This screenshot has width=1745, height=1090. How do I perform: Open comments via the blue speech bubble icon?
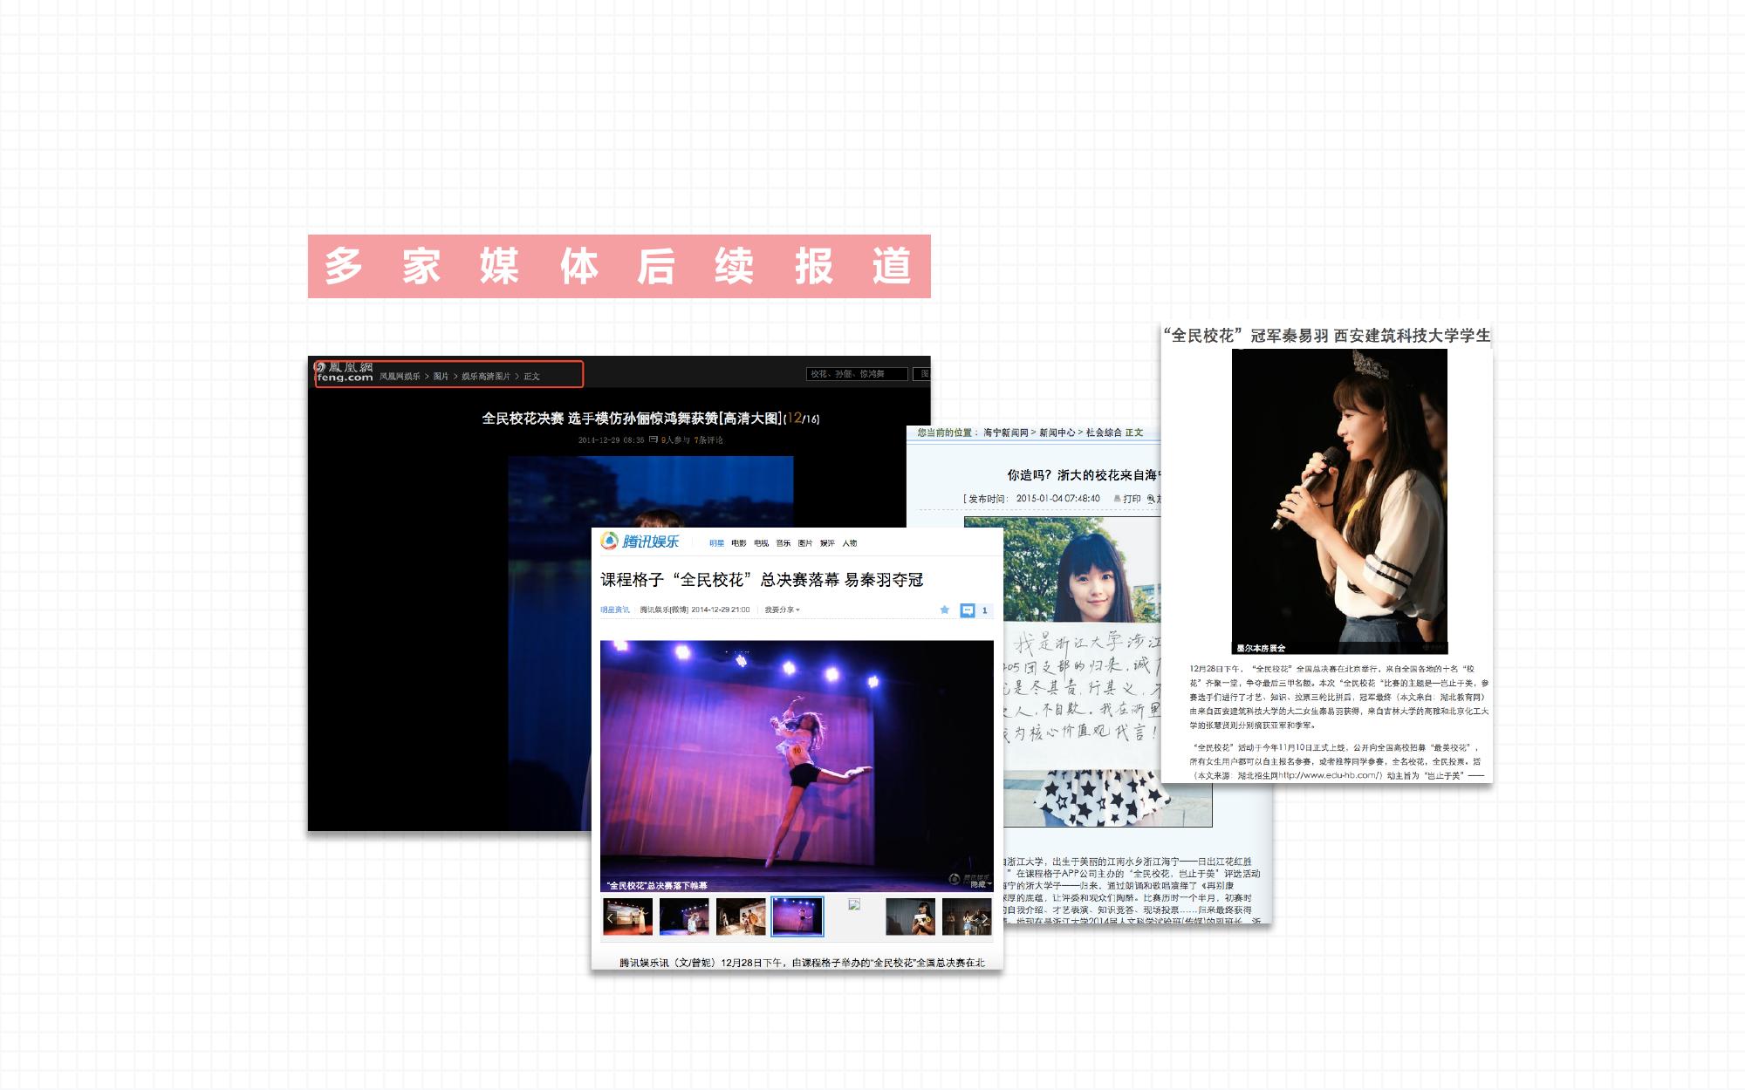[x=967, y=610]
